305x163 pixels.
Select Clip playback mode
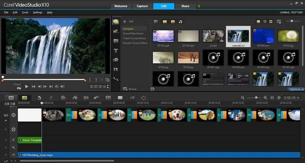click(x=19, y=88)
